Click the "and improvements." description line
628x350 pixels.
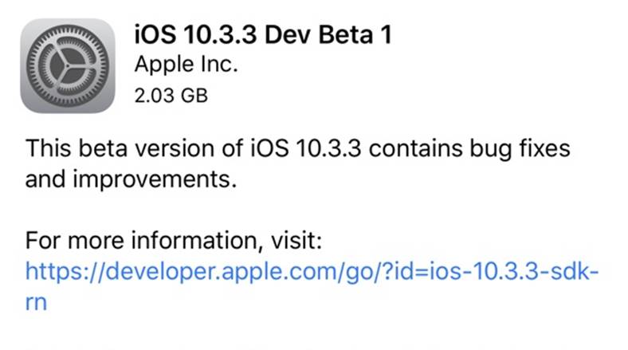(131, 180)
